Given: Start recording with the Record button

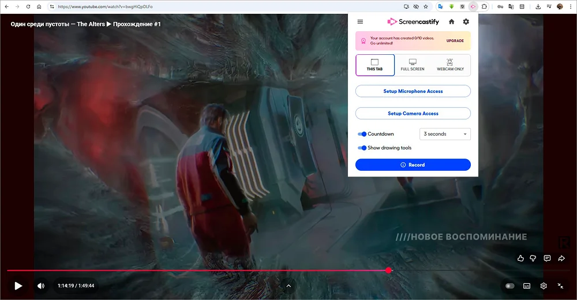Looking at the screenshot, I should (413, 165).
